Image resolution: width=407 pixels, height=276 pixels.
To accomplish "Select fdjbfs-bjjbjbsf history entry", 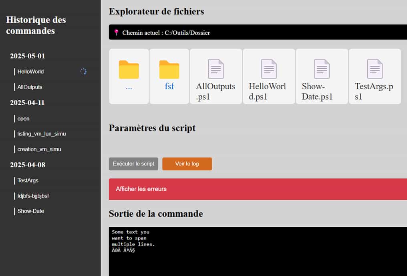I will tap(33, 196).
